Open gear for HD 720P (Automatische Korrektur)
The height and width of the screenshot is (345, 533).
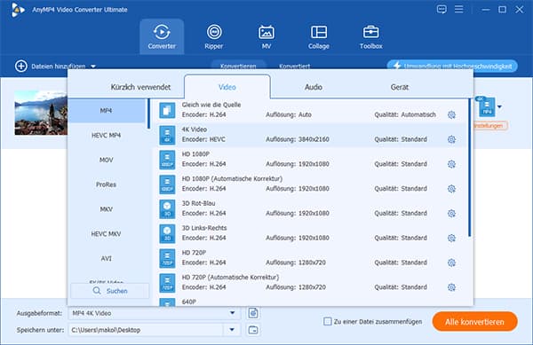coord(451,287)
